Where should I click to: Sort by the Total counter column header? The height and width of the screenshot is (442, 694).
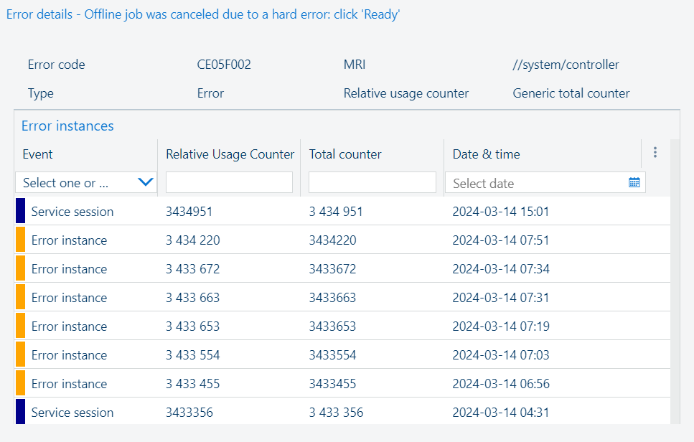pos(345,154)
